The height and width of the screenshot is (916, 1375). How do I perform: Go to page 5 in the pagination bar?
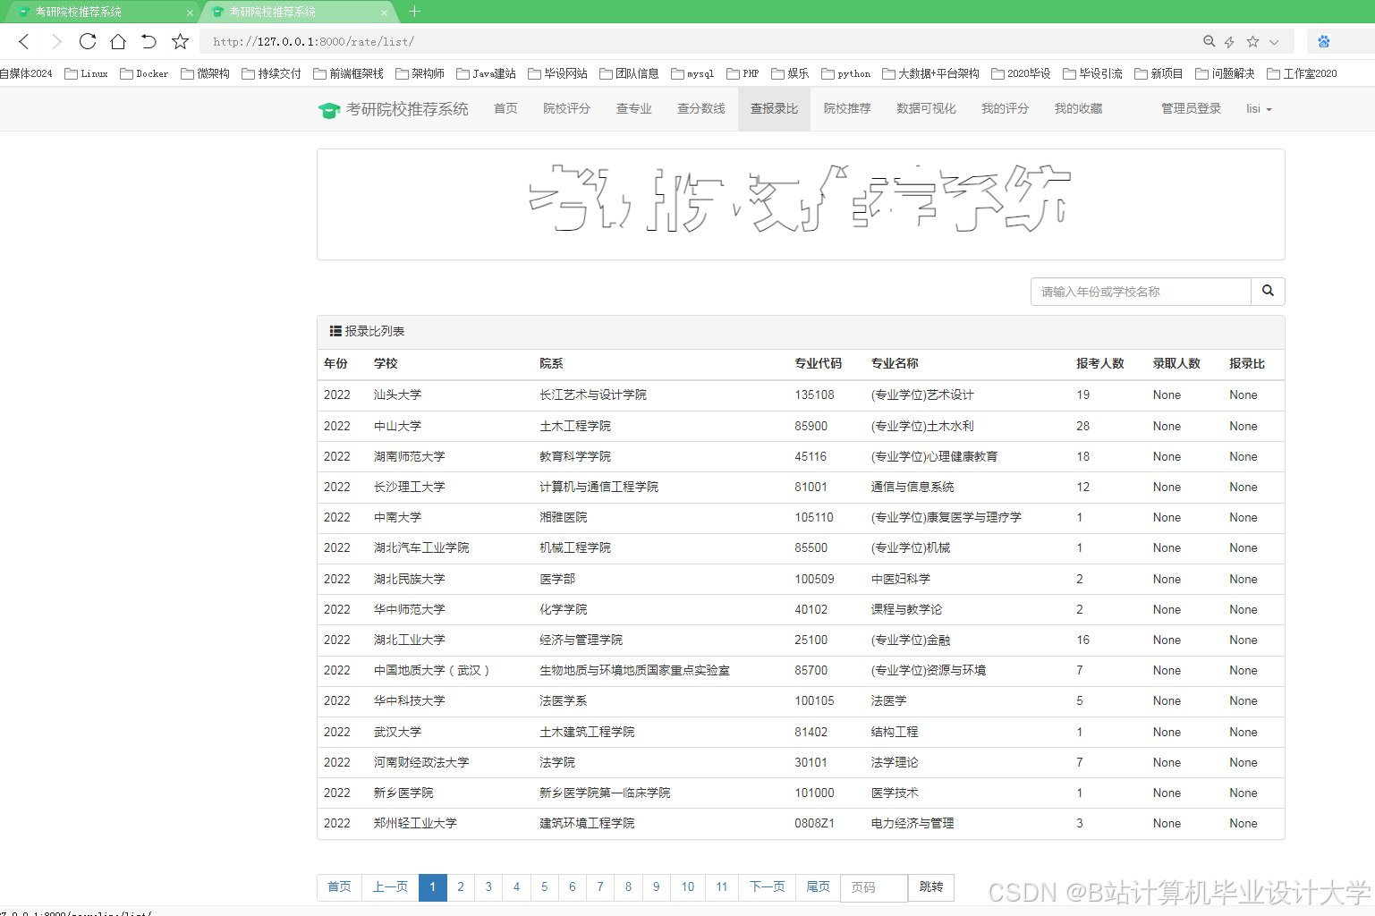544,887
